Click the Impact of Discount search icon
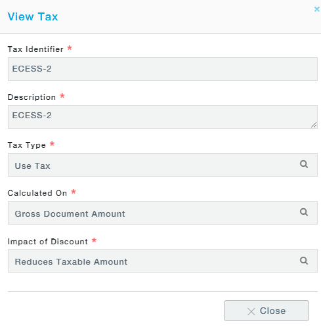Screen dimensions: 321x331 coord(304,261)
